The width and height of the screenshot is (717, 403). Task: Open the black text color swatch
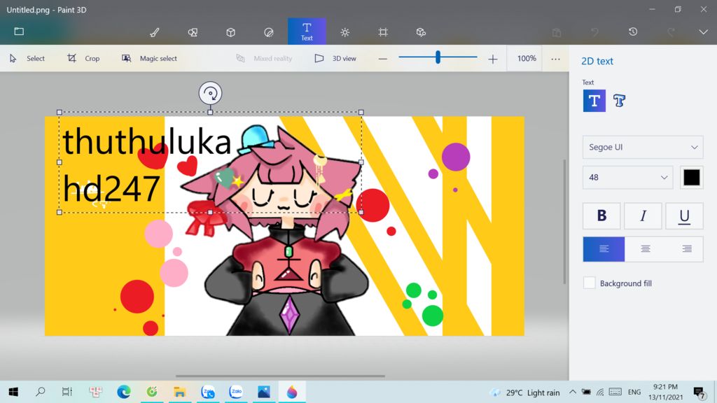(691, 177)
